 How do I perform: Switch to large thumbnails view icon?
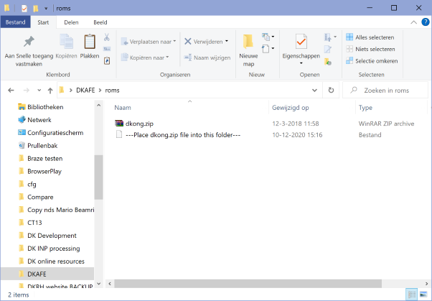pyautogui.click(x=423, y=295)
